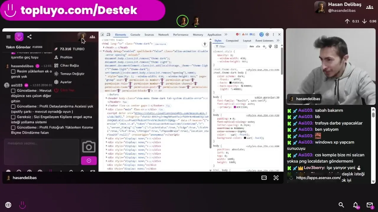Open the Computed styles tab

232,41
